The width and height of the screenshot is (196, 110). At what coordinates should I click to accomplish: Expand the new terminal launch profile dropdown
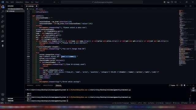click(x=179, y=85)
